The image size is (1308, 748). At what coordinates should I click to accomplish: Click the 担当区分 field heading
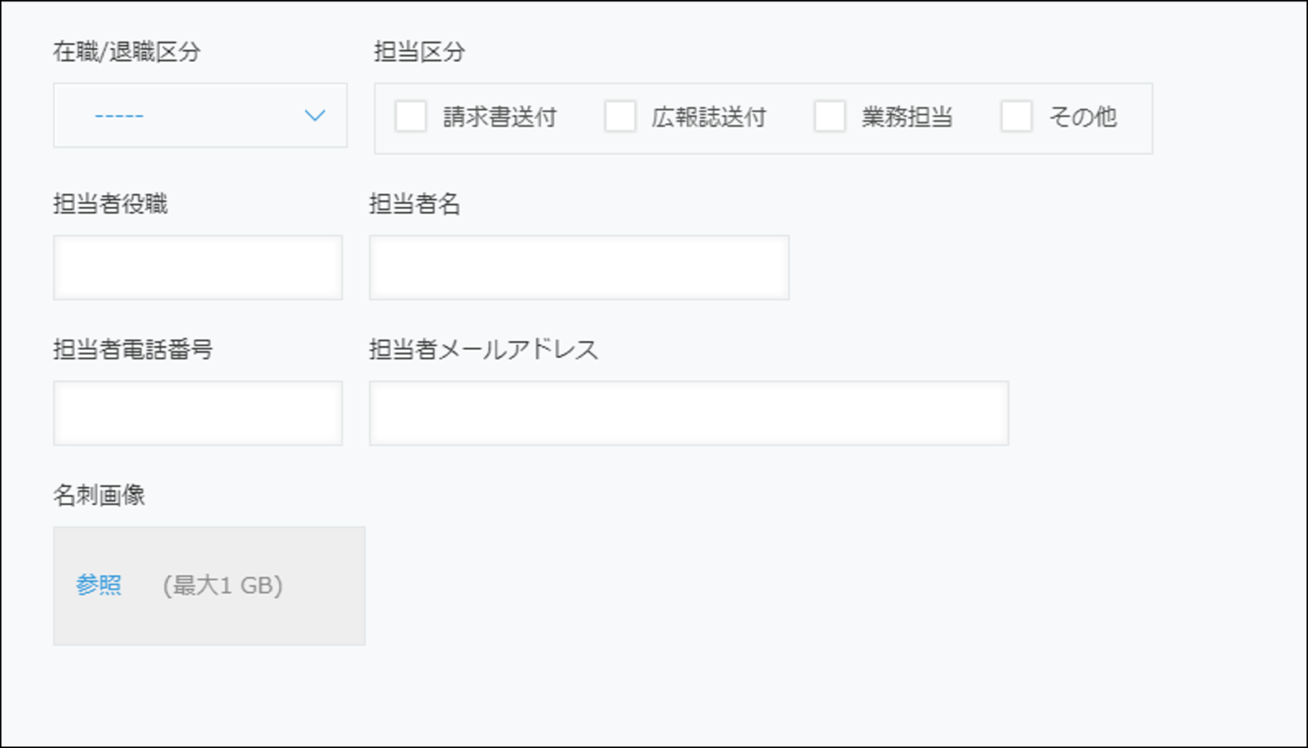point(419,52)
